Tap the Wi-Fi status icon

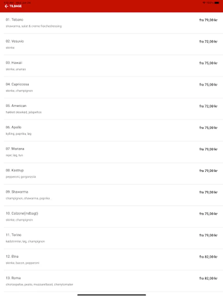(204, 3)
